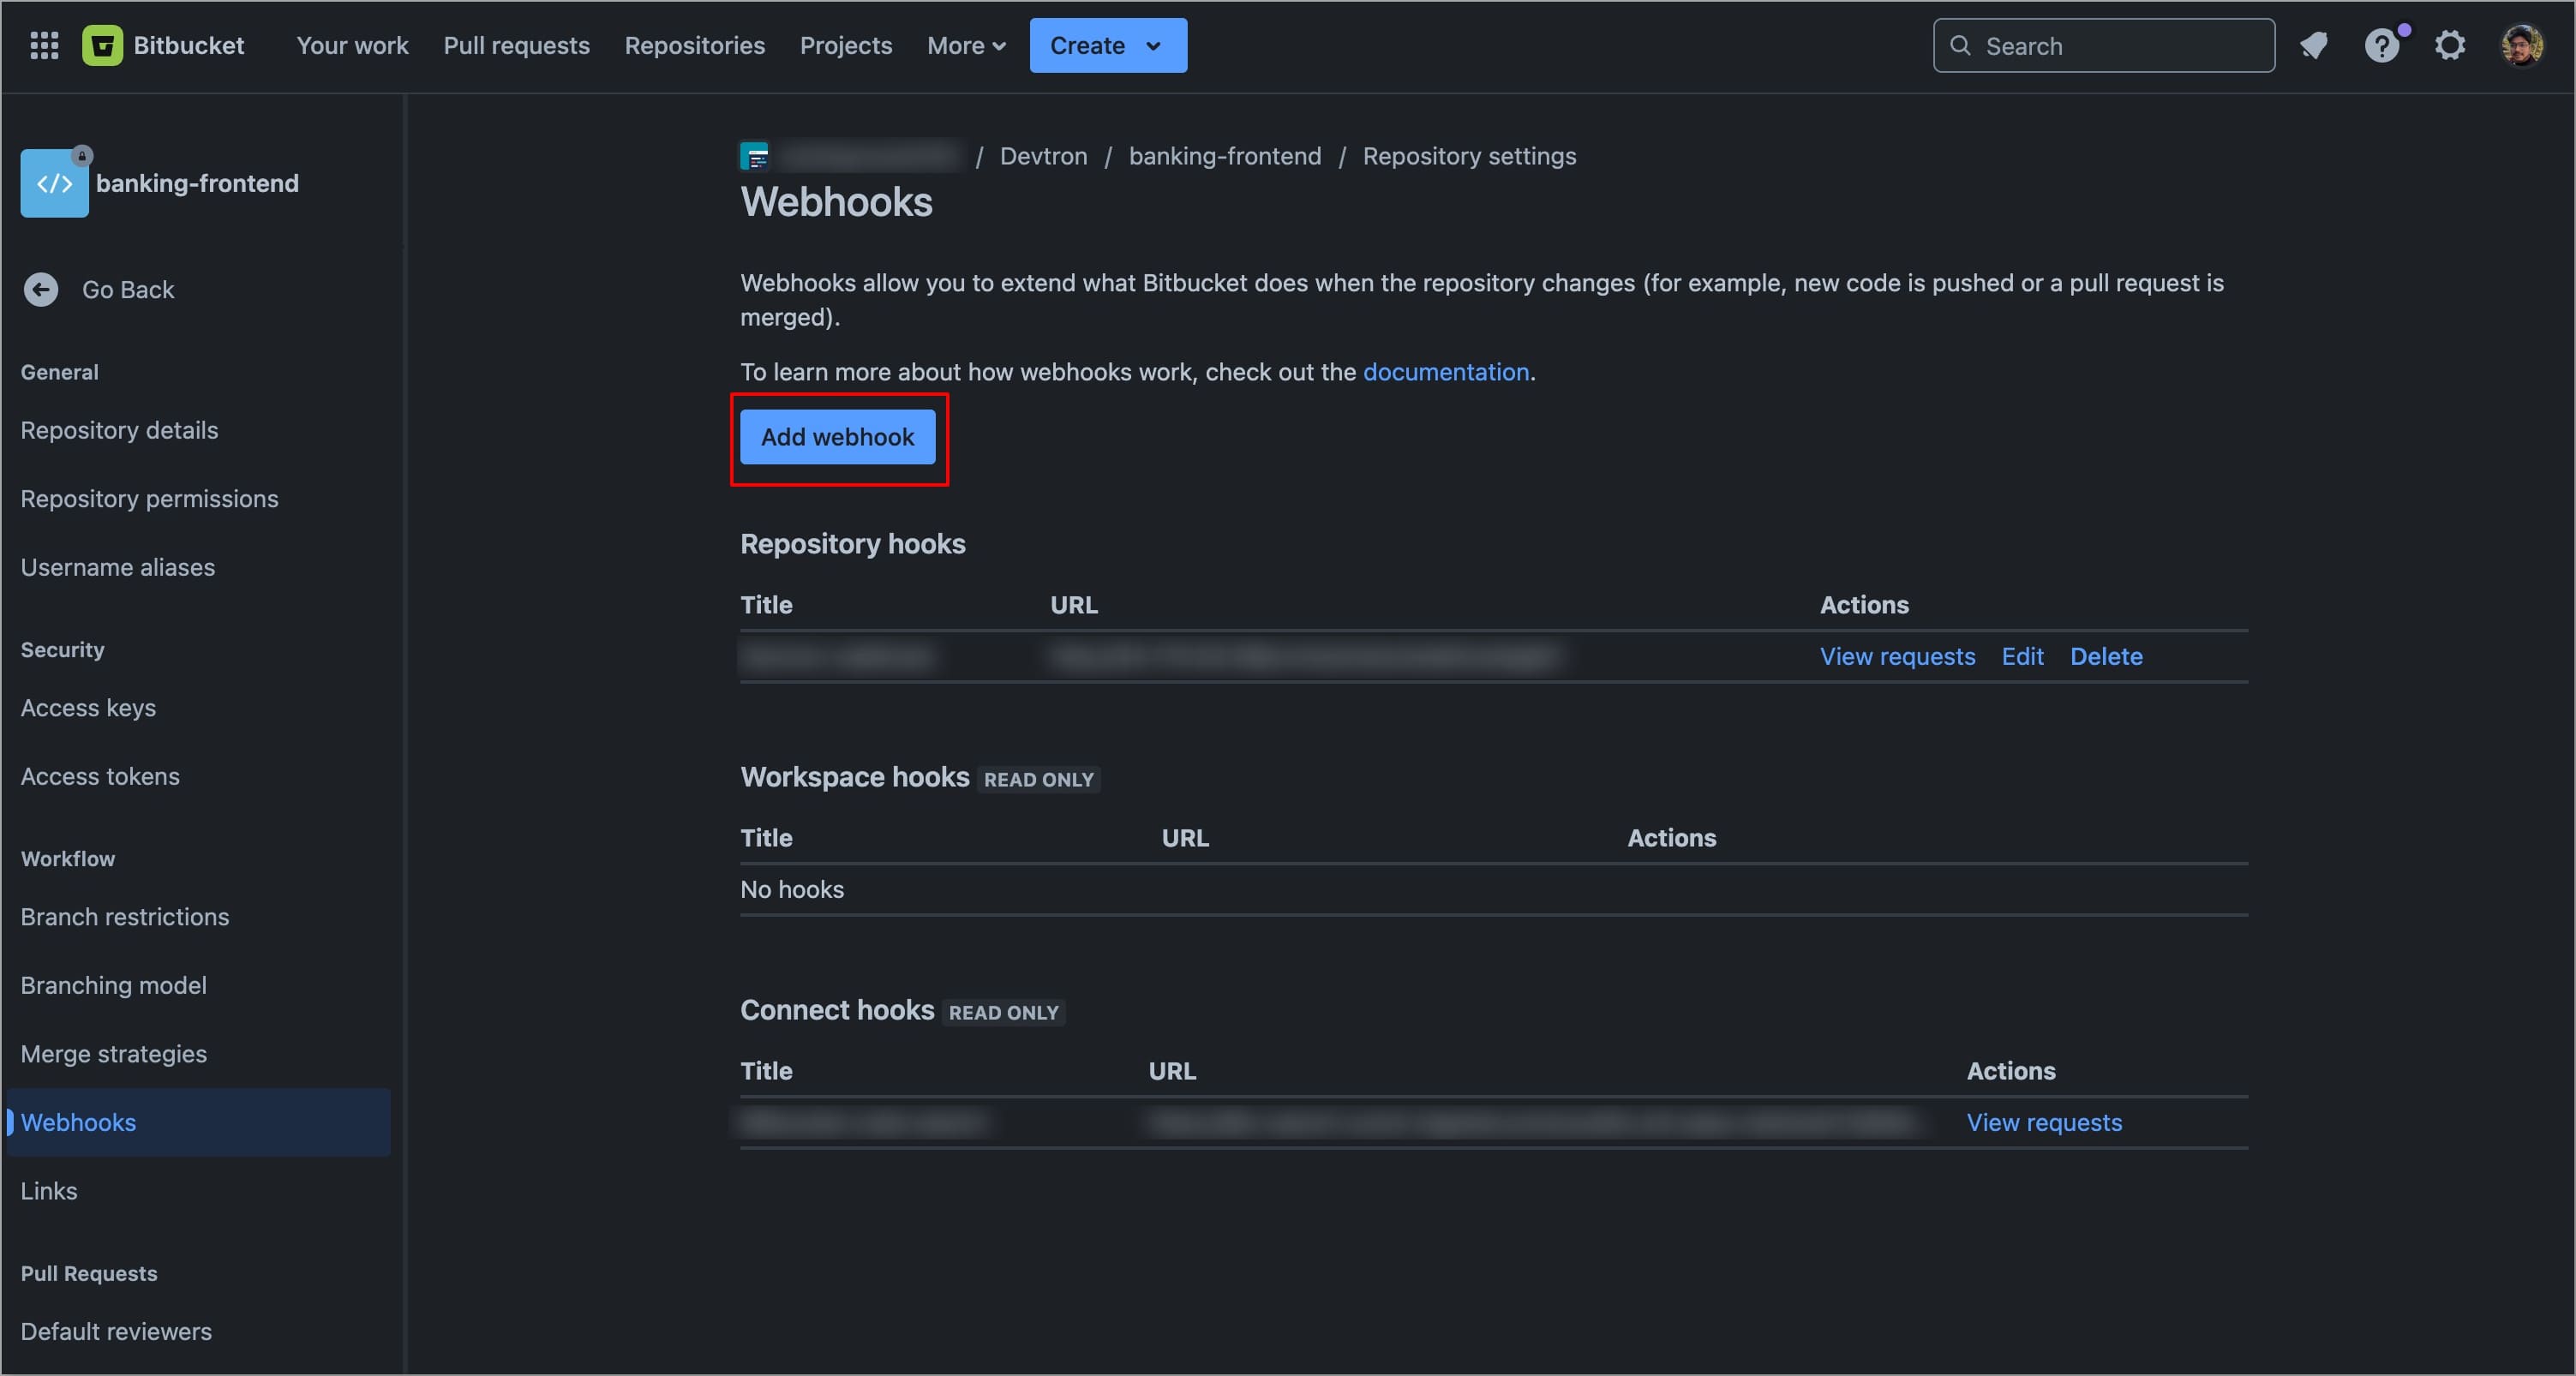Open the webhooks documentation link
Viewport: 2576px width, 1376px height.
1445,372
